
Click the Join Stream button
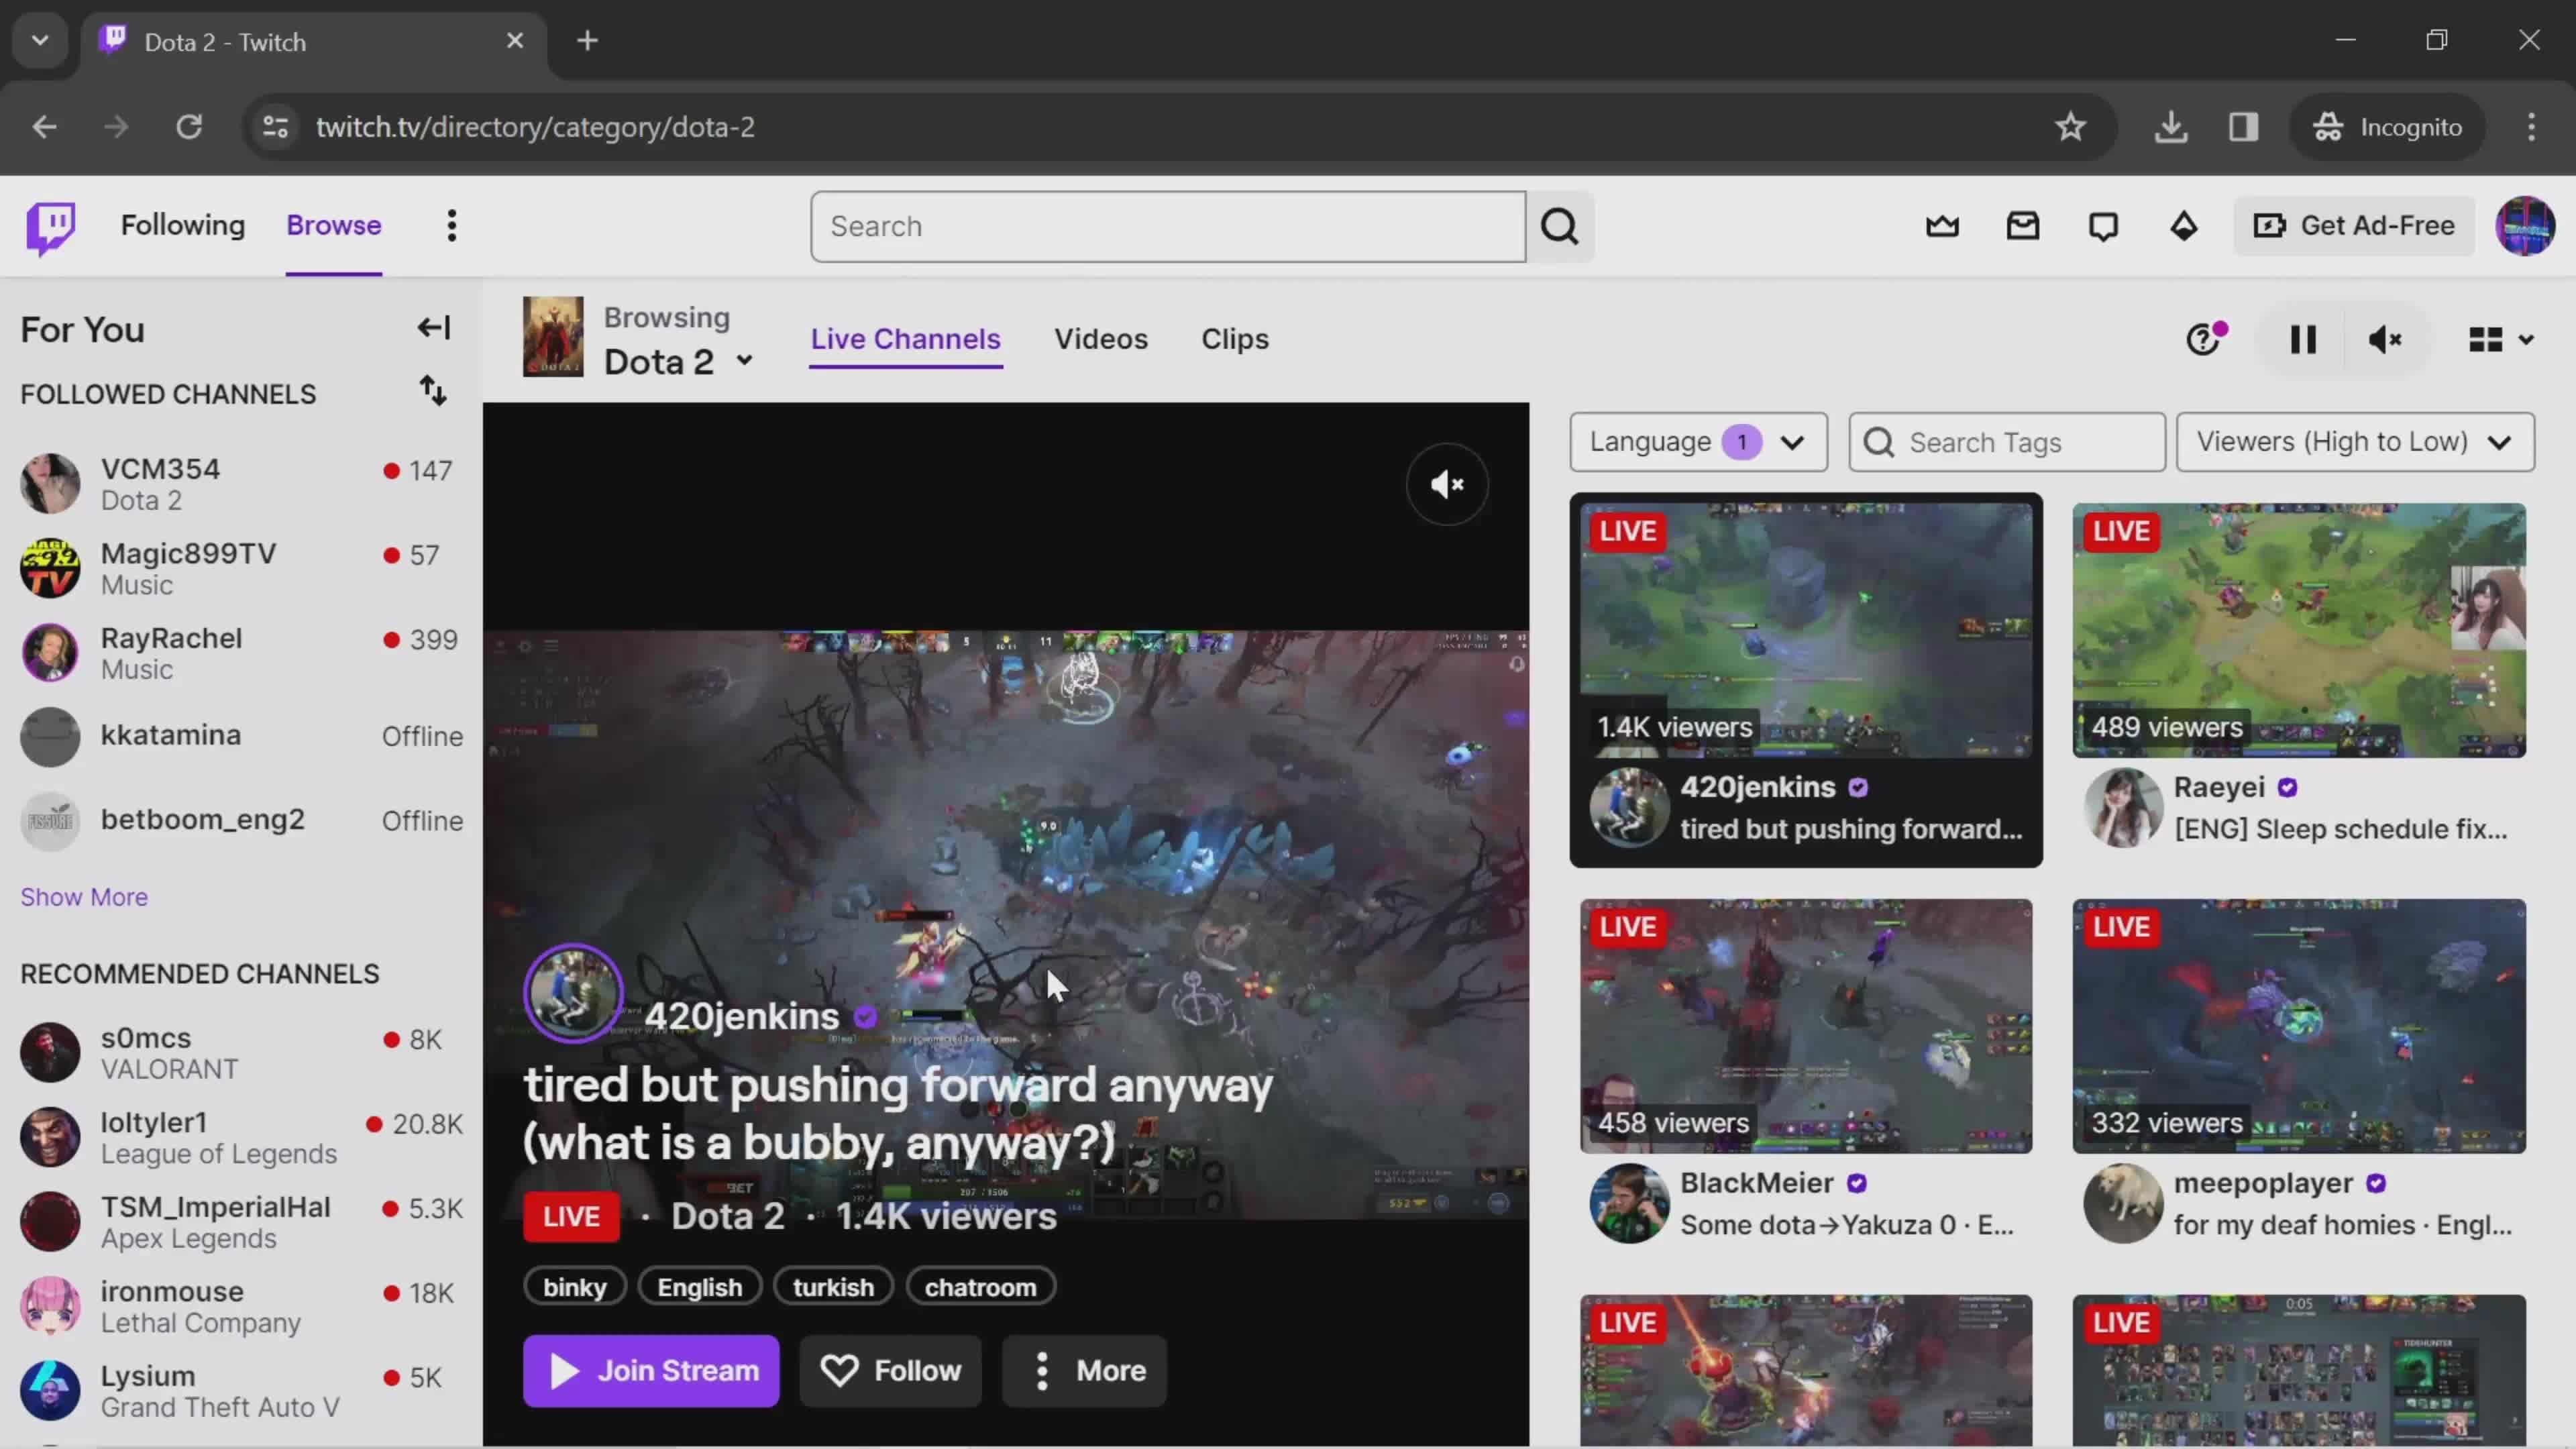click(x=651, y=1370)
